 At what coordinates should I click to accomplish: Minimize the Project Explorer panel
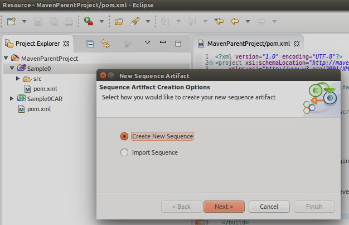point(162,43)
